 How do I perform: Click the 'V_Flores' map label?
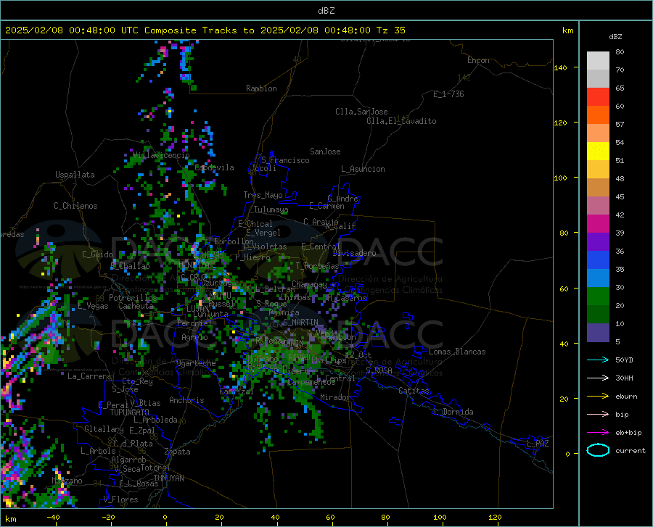pos(120,499)
